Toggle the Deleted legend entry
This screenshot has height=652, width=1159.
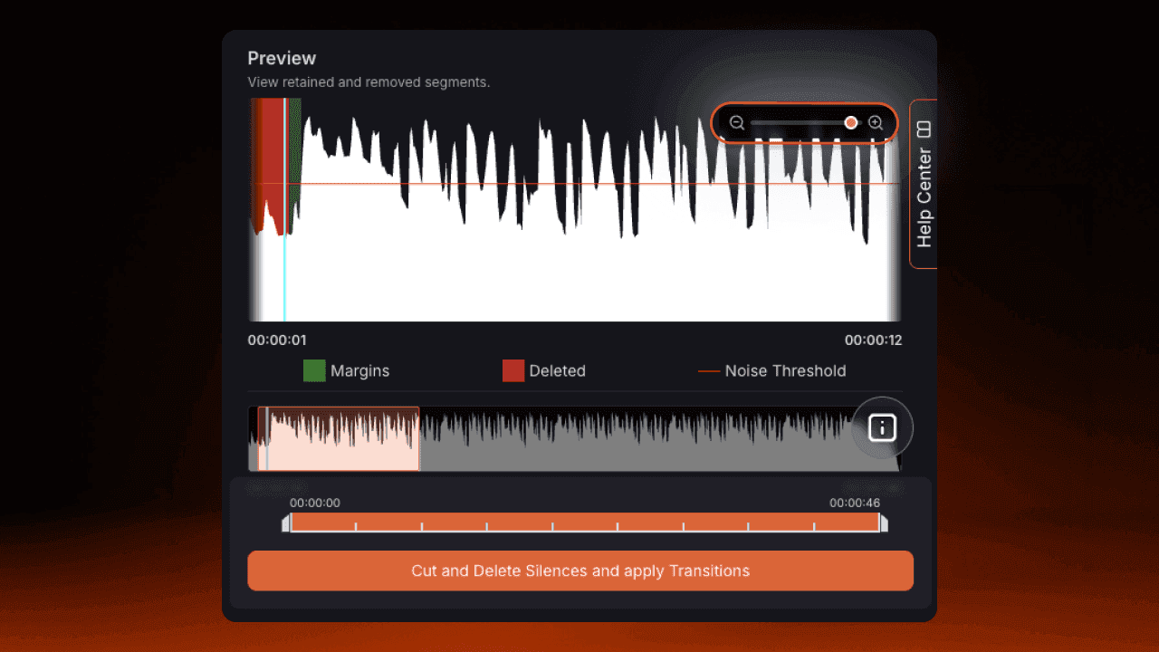556,370
